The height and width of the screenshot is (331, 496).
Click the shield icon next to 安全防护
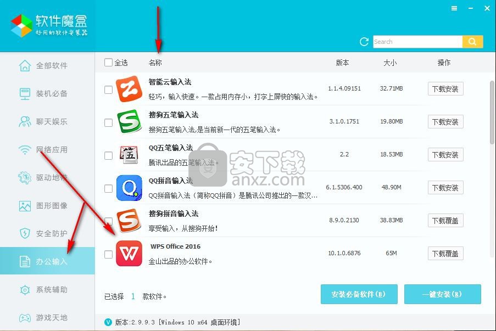click(x=25, y=233)
